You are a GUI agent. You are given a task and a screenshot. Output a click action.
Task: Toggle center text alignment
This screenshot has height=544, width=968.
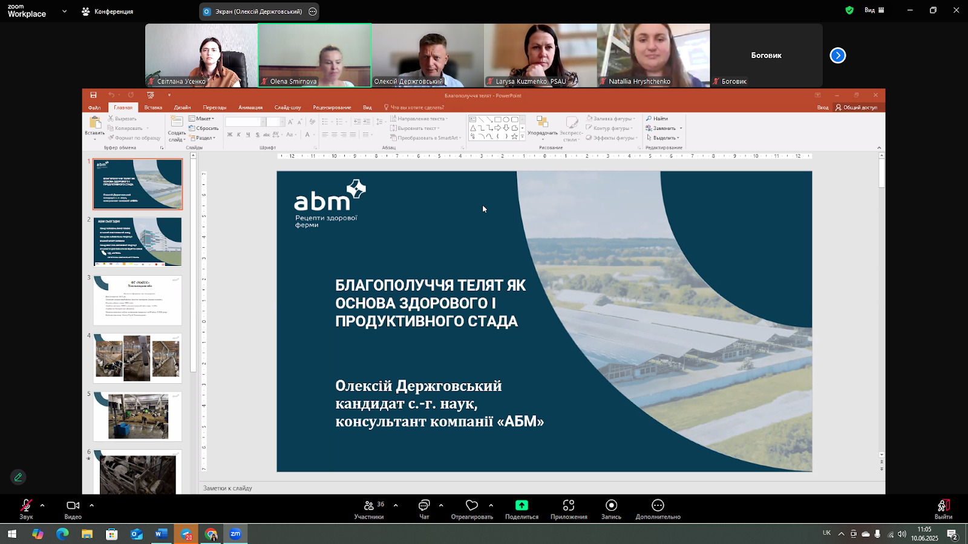[334, 135]
